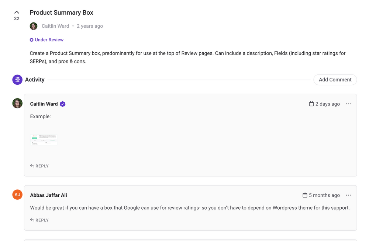Open the example screenshot attachment
This screenshot has width=369, height=241.
[x=44, y=139]
